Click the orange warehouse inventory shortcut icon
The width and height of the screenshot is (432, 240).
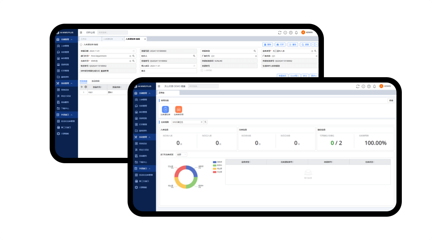point(179,110)
